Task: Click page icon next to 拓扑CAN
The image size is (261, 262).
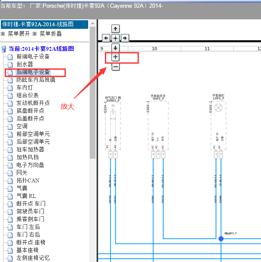Action: pos(10,181)
